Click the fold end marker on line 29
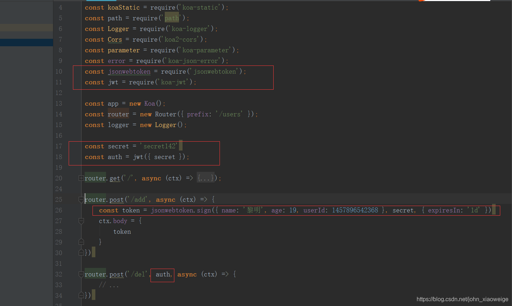Viewport: 512px width, 306px height. (x=81, y=242)
